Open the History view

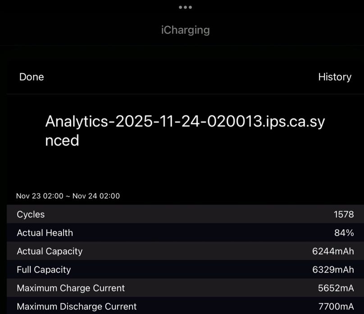pyautogui.click(x=334, y=77)
